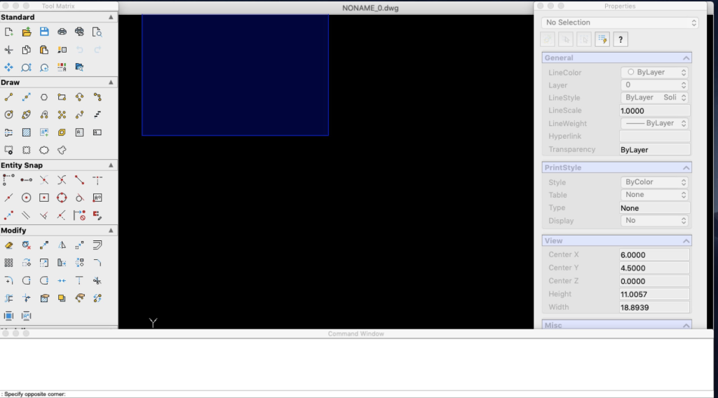Collapse the Misc properties group
Screen dimensions: 718x398
(x=686, y=325)
